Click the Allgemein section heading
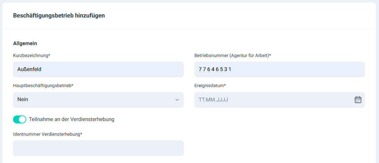 point(25,43)
